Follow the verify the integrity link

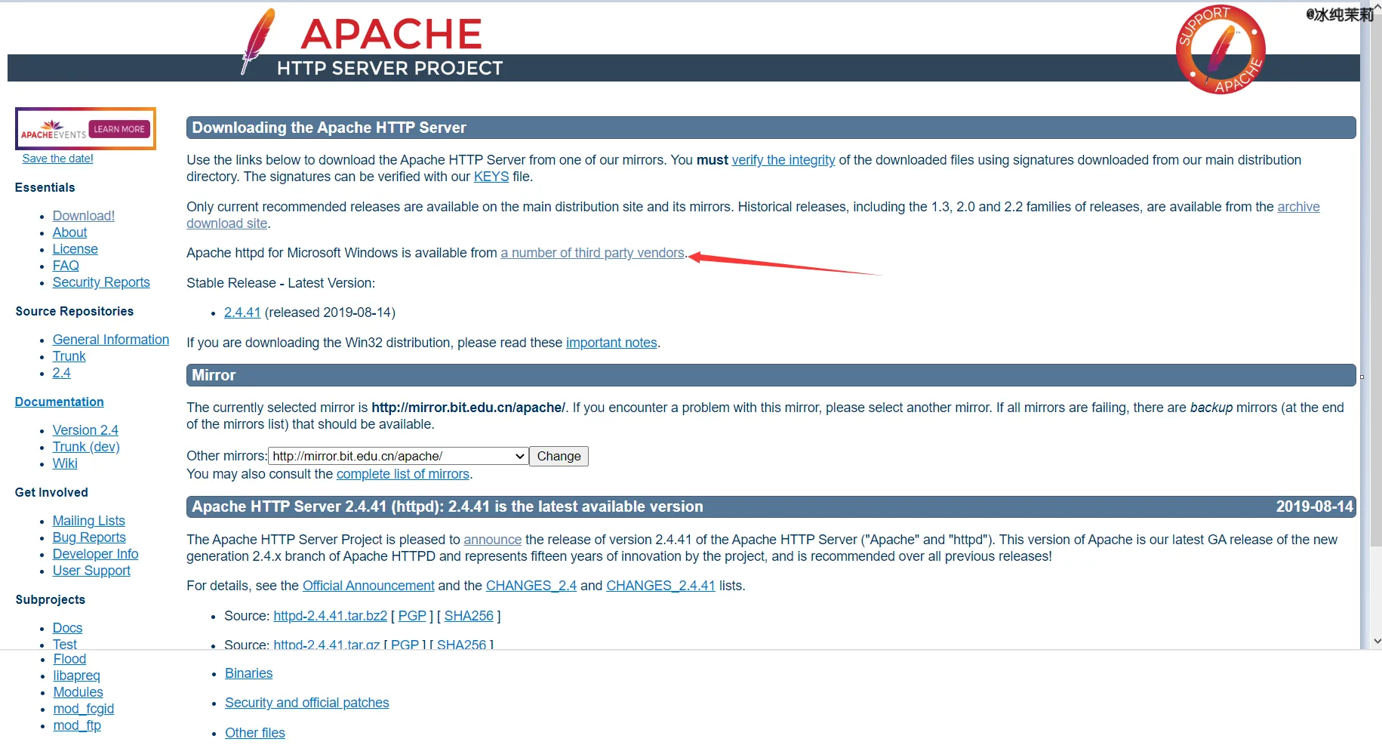[783, 160]
